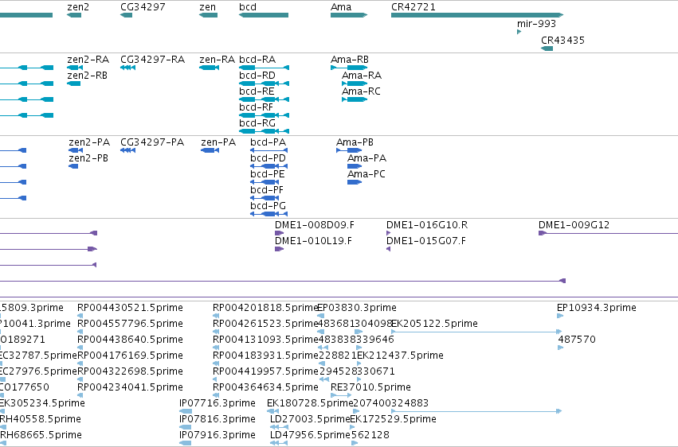This screenshot has height=447, width=678.
Task: Click the Ama gene feature
Action: point(349,15)
